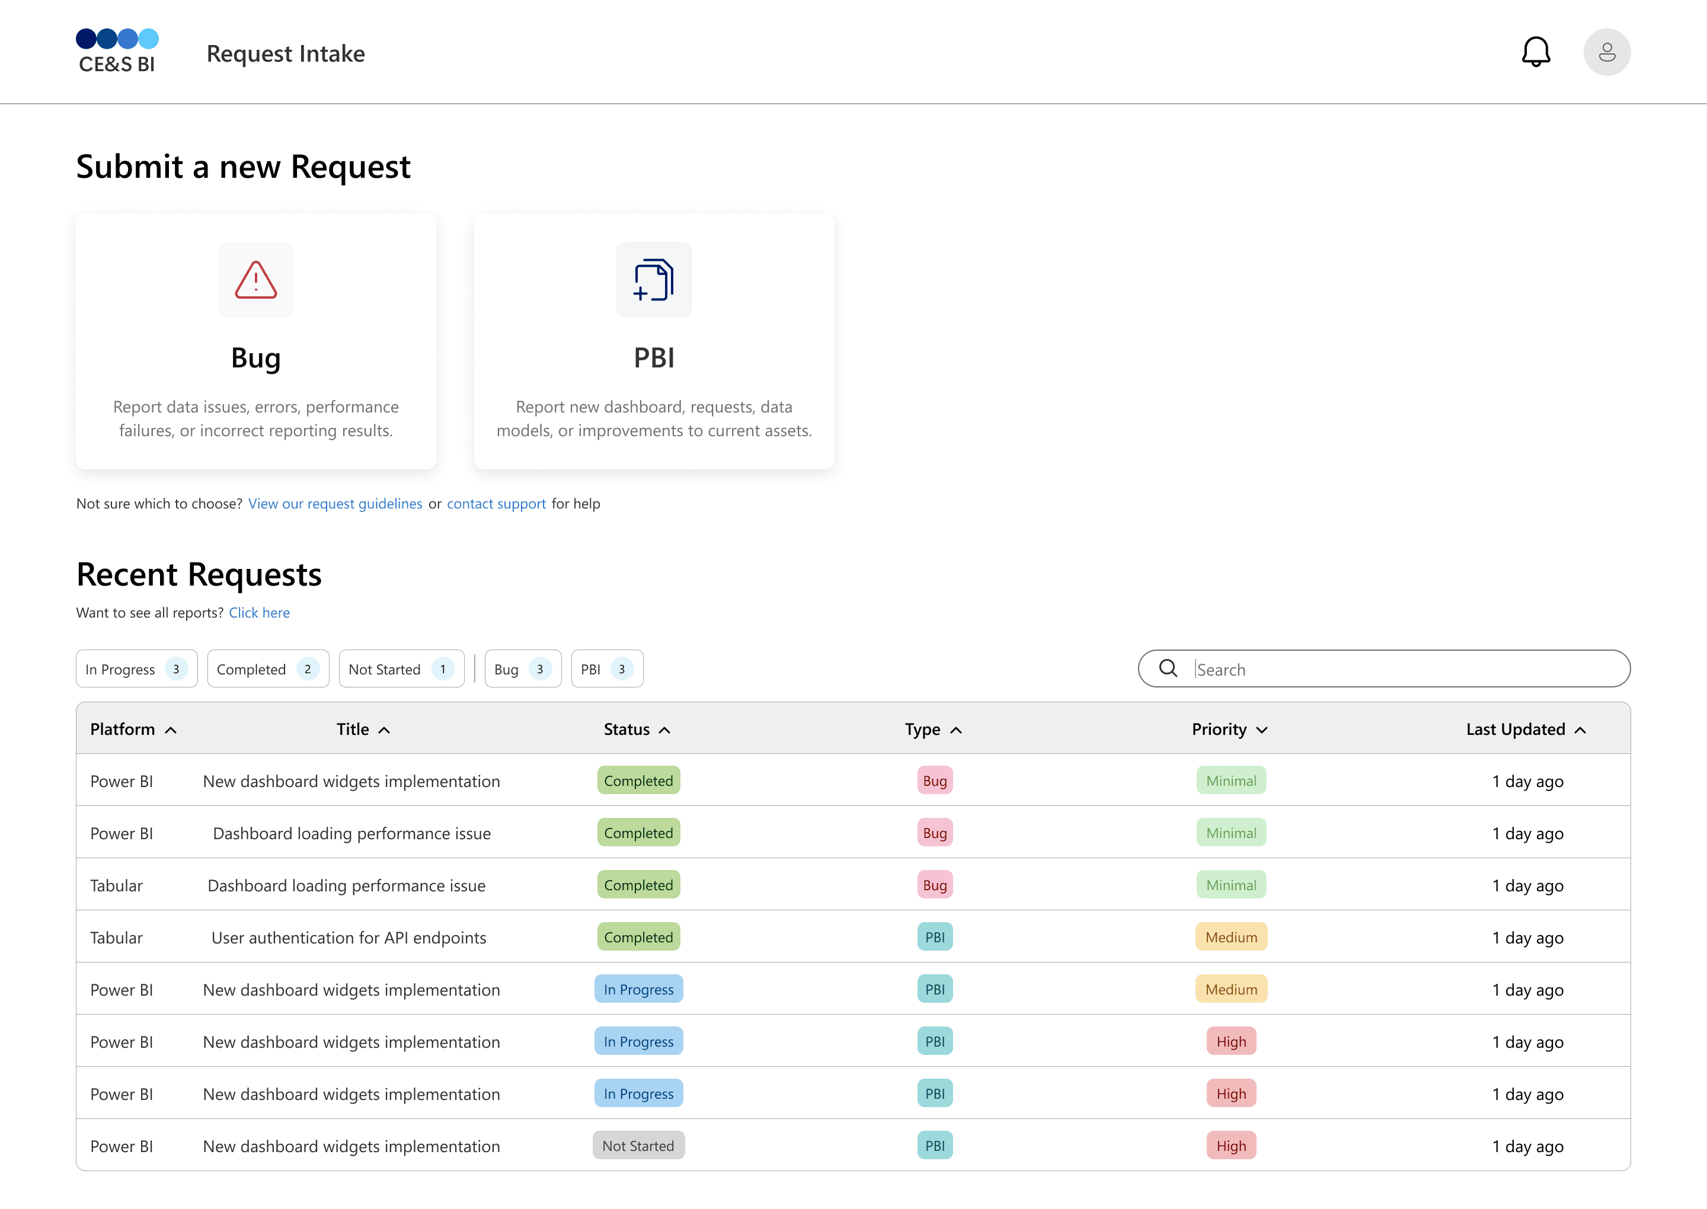
Task: Click the Medium priority badge in Completed row
Action: point(1230,938)
